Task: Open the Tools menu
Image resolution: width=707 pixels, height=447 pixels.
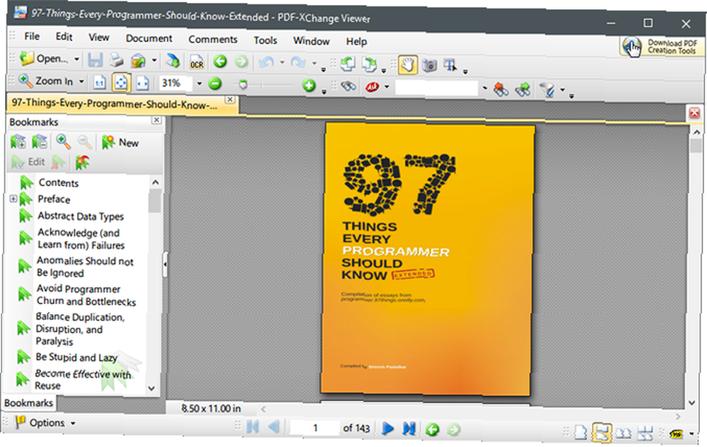Action: (x=265, y=40)
